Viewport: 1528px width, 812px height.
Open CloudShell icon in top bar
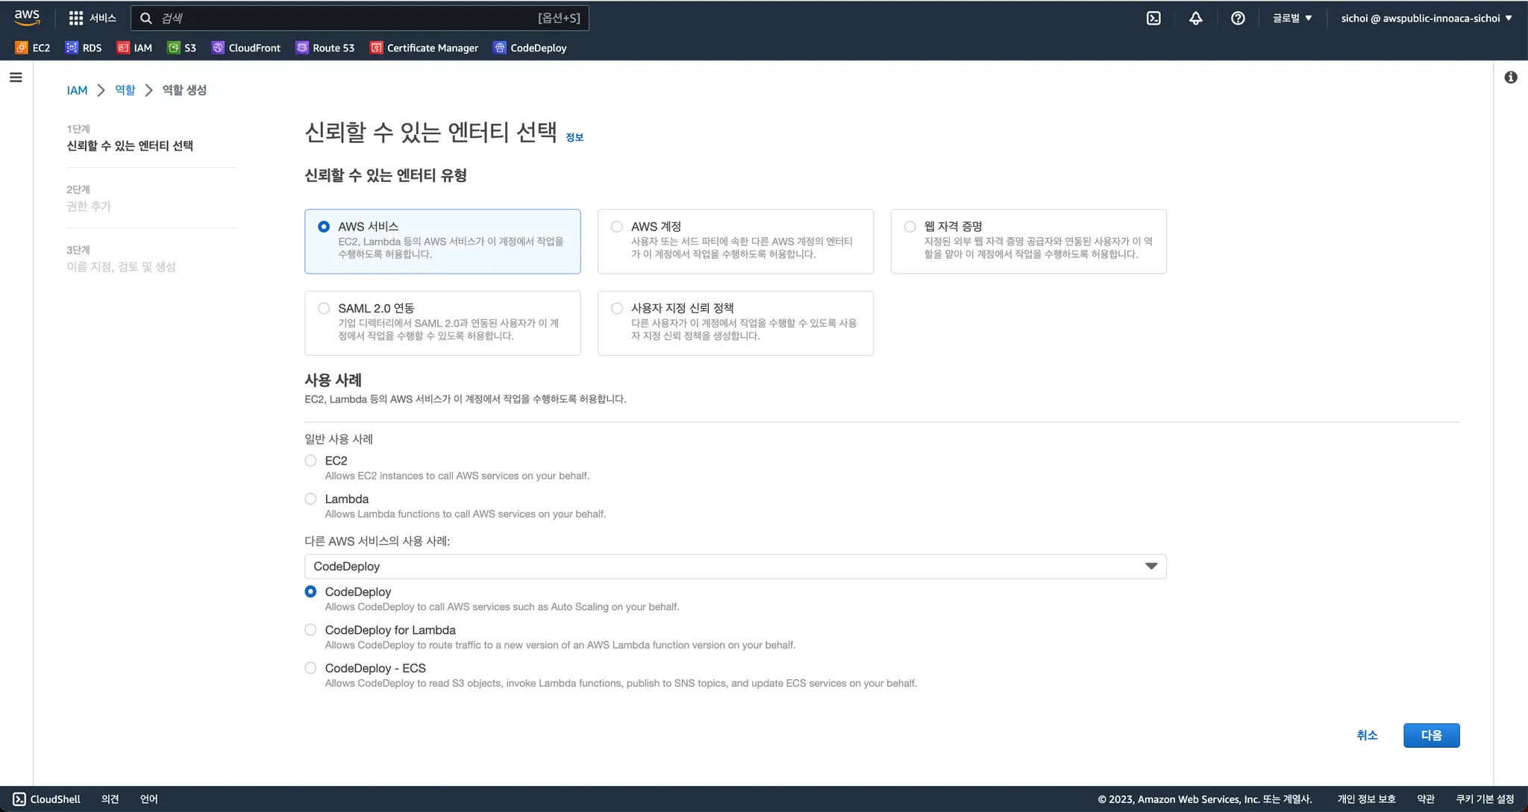pos(1153,18)
